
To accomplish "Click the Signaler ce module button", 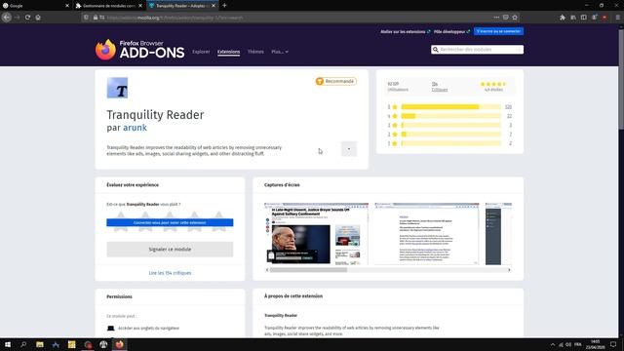I will click(170, 250).
